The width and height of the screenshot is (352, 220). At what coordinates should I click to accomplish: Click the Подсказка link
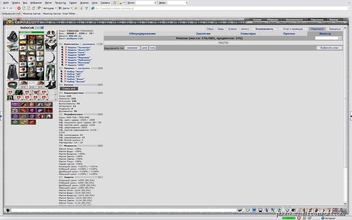tap(317, 29)
